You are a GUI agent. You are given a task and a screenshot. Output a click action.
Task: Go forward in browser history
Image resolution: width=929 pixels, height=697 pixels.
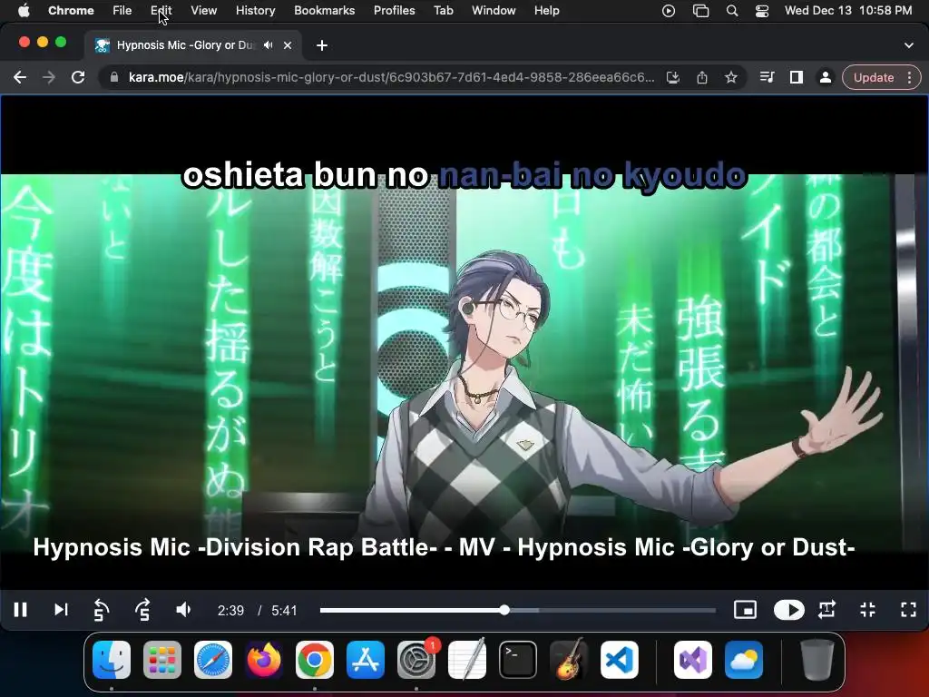click(49, 78)
